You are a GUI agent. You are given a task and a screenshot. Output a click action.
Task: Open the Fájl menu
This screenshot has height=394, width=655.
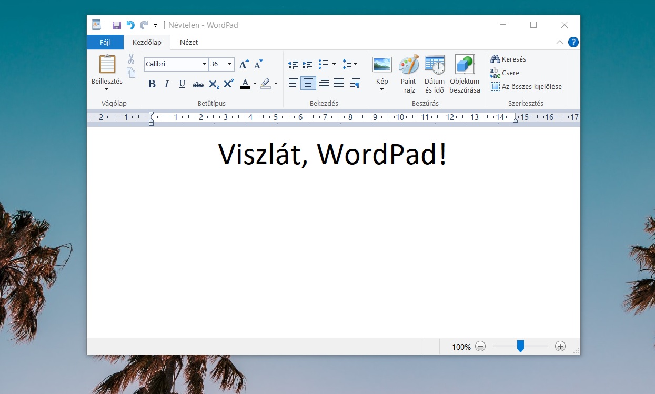click(x=105, y=42)
